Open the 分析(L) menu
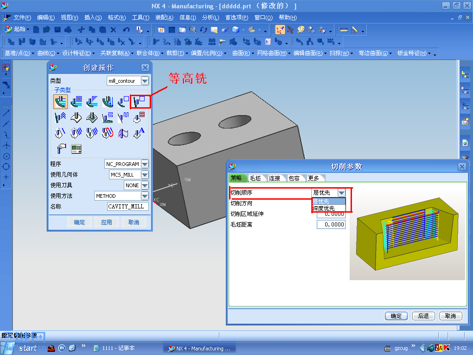Image resolution: width=473 pixels, height=355 pixels. pyautogui.click(x=211, y=18)
